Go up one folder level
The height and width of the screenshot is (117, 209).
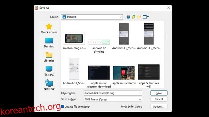[134, 17]
